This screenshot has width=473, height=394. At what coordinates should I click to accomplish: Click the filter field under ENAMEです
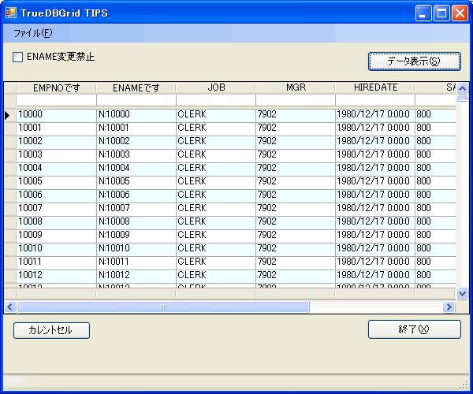pos(136,100)
